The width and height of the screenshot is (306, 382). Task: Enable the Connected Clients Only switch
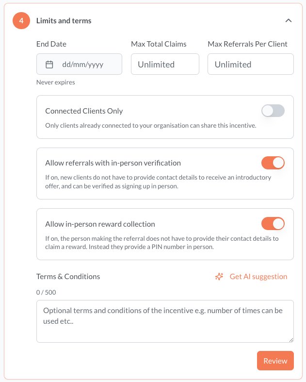pos(273,111)
